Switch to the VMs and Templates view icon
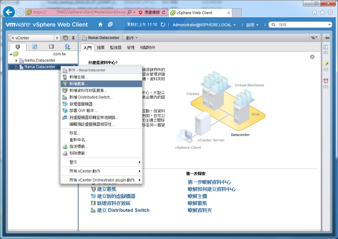338x239 pixels. coord(35,46)
